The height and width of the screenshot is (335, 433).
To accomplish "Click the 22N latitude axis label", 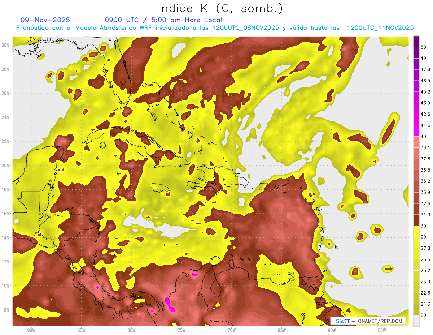I will (x=6, y=141).
